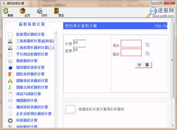The image size is (177, 130).
Task: Open 球冠与球缺计算 link
Action: pyautogui.click(x=29, y=94)
